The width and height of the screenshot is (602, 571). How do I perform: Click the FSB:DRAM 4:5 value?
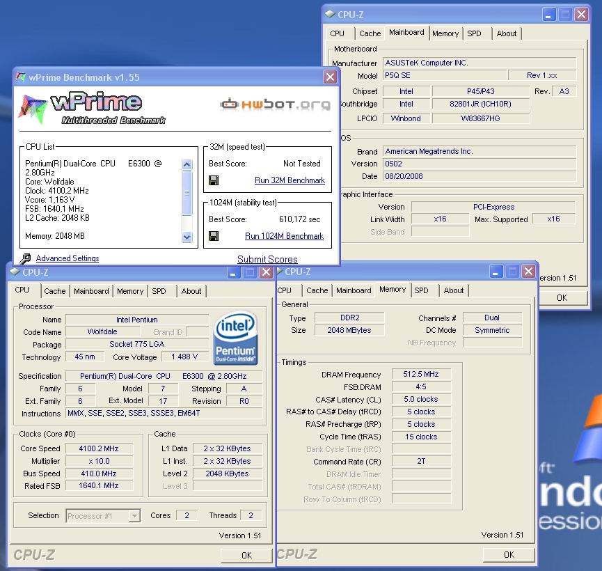[x=421, y=387]
